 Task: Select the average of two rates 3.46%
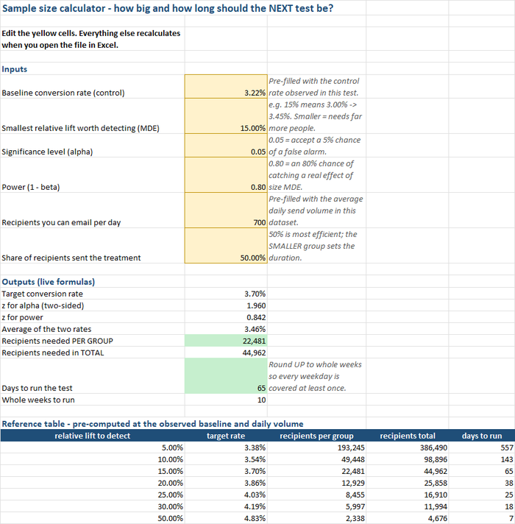coord(226,329)
